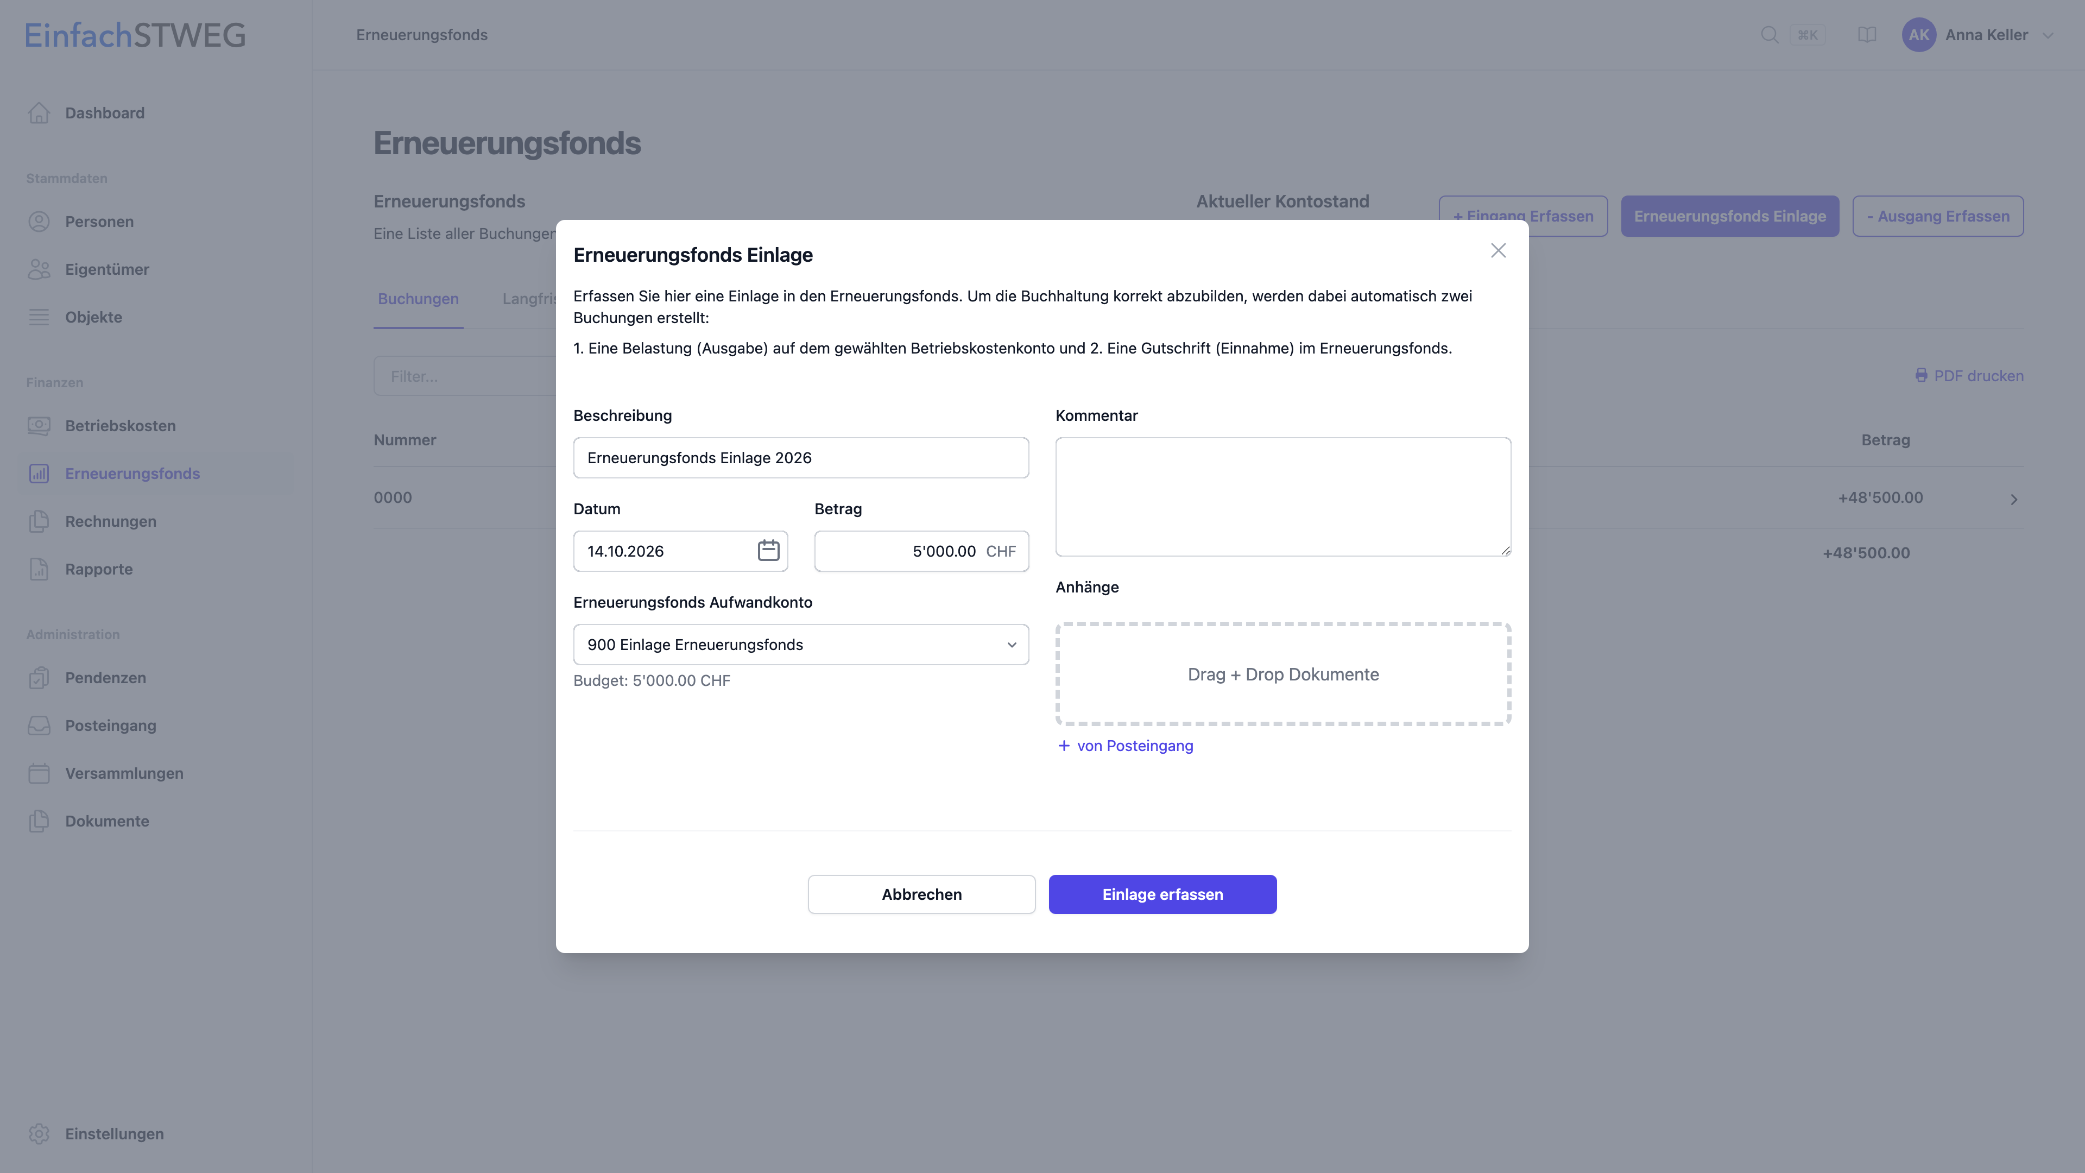Close the Erneuerungsfonds Einlage dialog
This screenshot has height=1173, width=2085.
[1498, 251]
